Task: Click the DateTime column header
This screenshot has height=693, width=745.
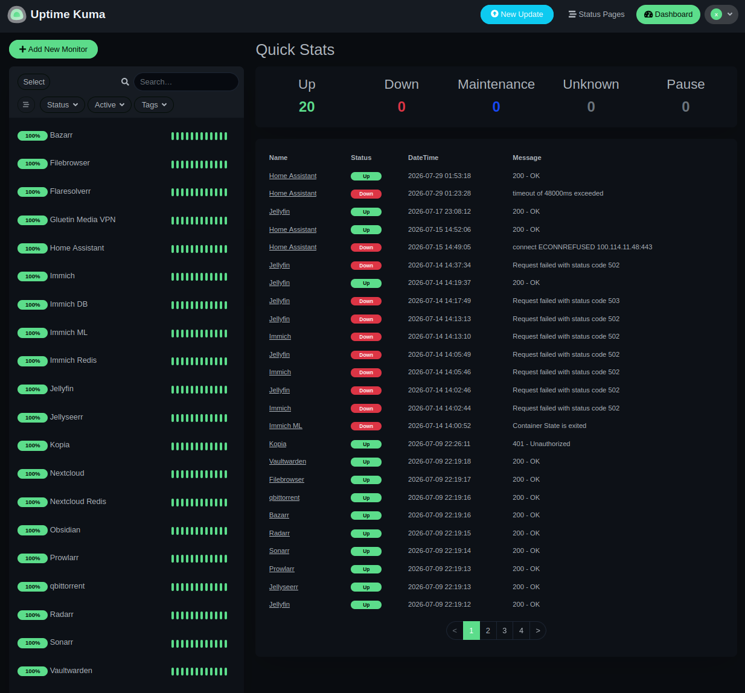Action: [x=423, y=158]
